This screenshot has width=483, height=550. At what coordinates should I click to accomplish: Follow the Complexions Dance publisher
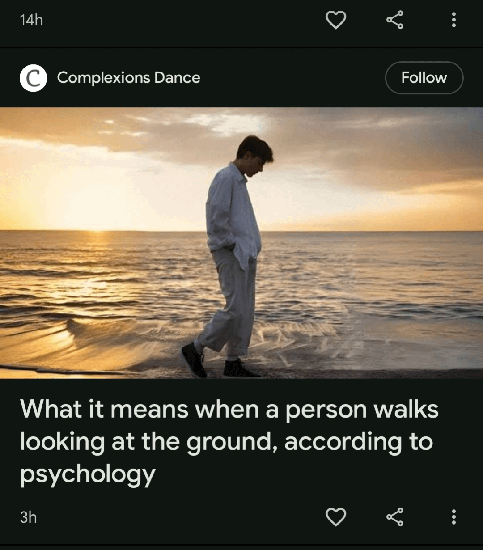click(424, 78)
